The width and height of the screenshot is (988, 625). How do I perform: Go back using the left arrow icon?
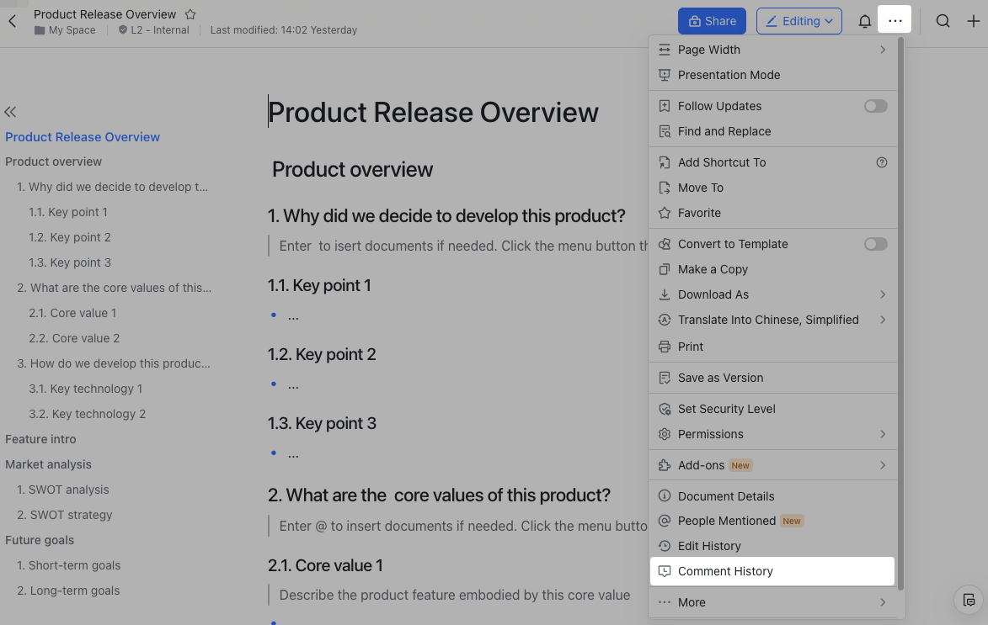[13, 21]
